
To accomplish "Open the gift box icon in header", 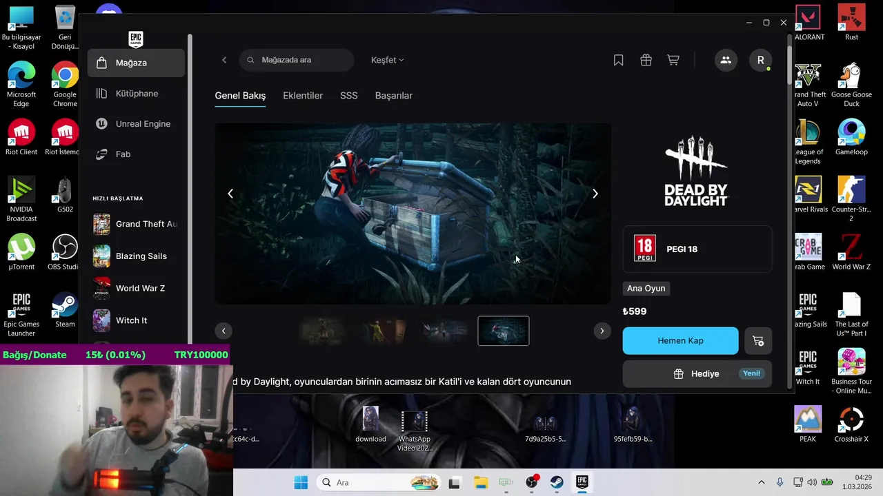I will point(646,60).
